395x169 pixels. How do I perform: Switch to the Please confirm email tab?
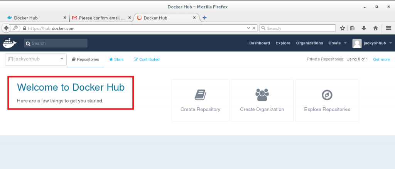pyautogui.click(x=101, y=18)
